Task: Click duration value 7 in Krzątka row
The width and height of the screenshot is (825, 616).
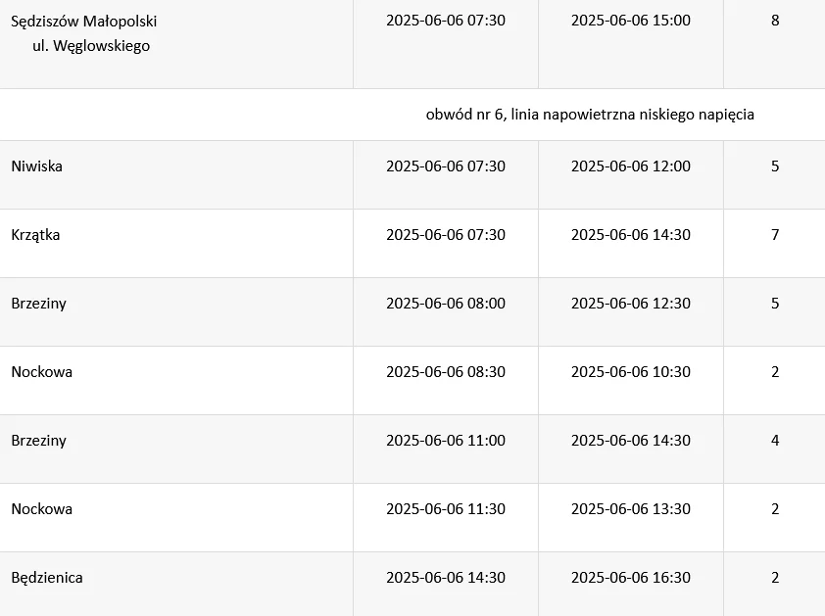Action: [775, 235]
